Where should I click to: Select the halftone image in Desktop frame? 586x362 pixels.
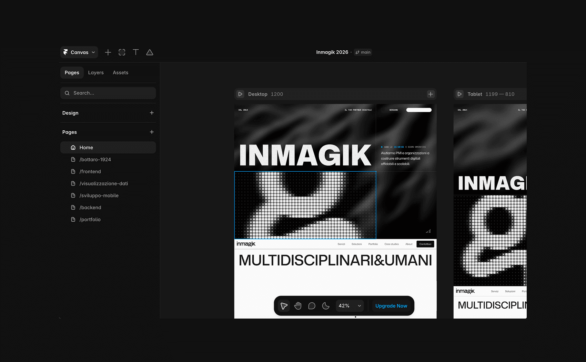pos(305,205)
